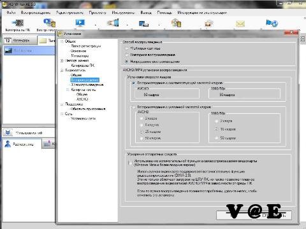Select Папка регистрации in settings tree
306x229 pixels.
click(85, 46)
